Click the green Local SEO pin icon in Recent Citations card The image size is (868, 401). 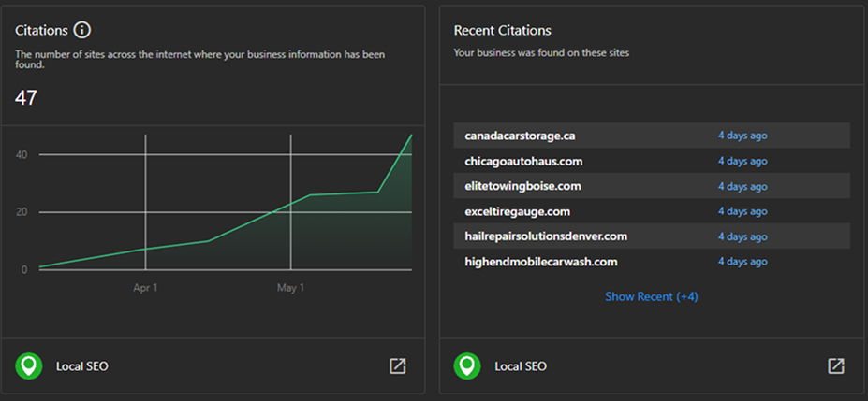click(467, 365)
